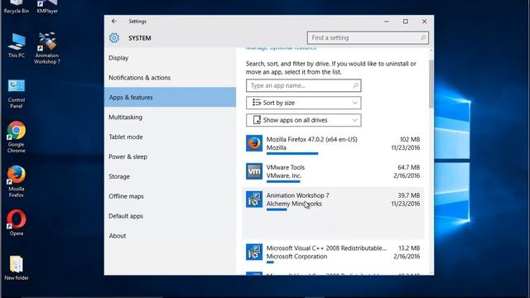Click the Find a setting field
The image size is (530, 298).
click(368, 38)
